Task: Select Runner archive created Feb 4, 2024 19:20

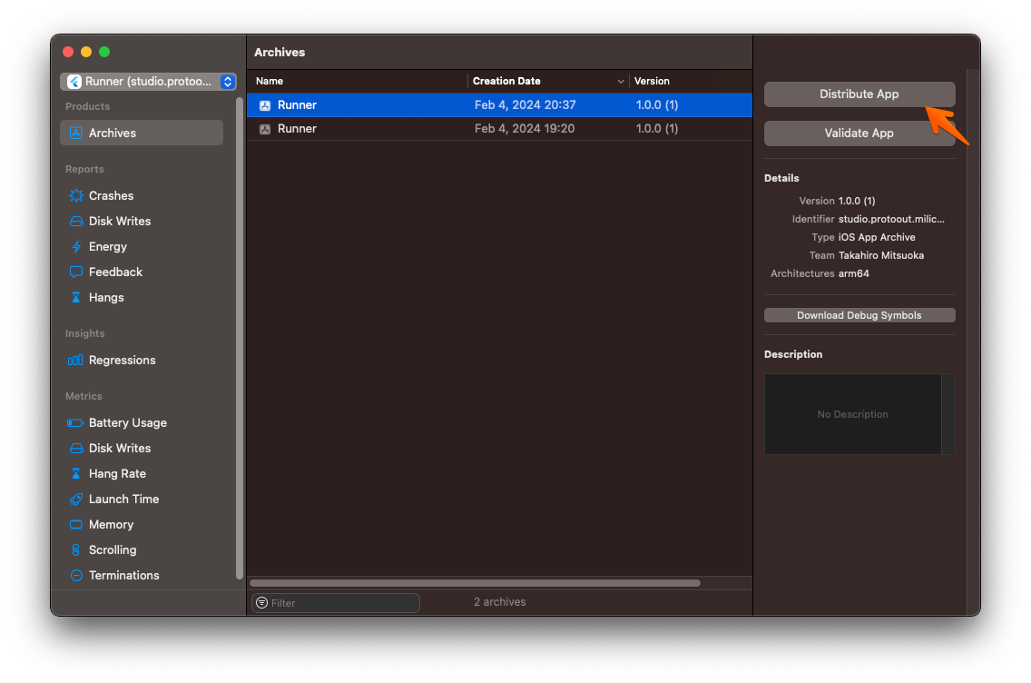Action: point(500,129)
